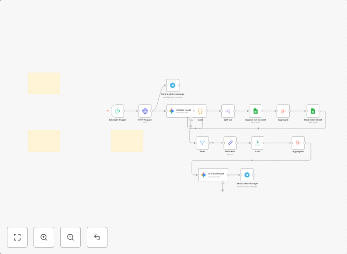Click the Limit node

coord(258,143)
